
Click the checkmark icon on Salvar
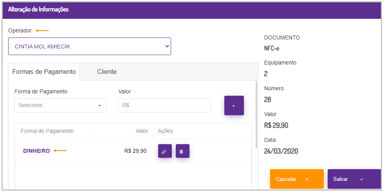[361, 179]
